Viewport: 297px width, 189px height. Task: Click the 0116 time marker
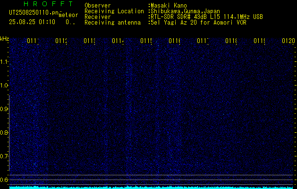[x=174, y=41]
